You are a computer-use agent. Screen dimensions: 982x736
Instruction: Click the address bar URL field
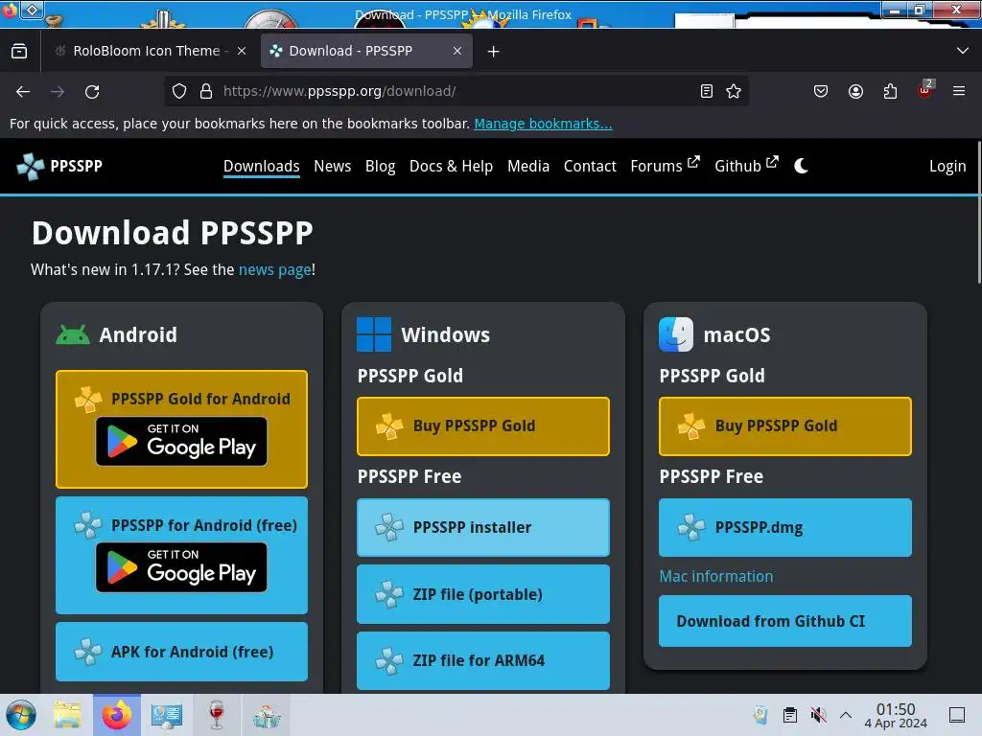pyautogui.click(x=457, y=91)
